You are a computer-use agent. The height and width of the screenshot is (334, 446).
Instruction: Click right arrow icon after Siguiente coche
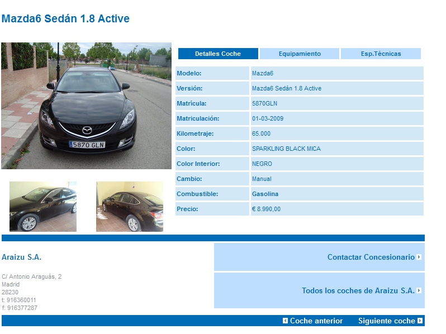pyautogui.click(x=420, y=321)
